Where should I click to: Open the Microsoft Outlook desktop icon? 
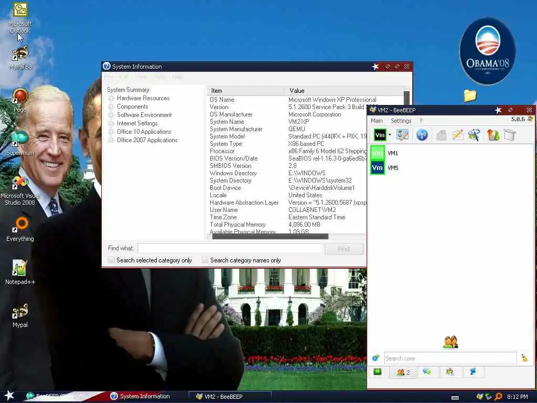point(20,17)
